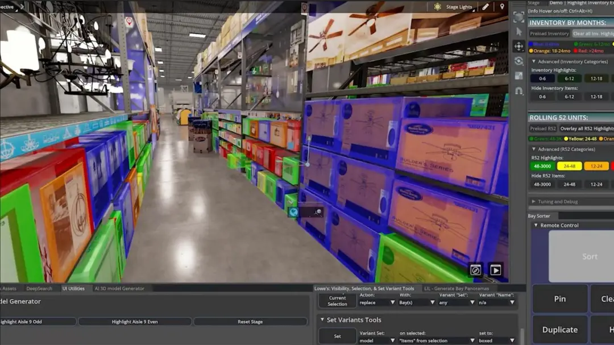Click Highlight Aisle 9 Even button
The height and width of the screenshot is (345, 614).
tap(135, 322)
